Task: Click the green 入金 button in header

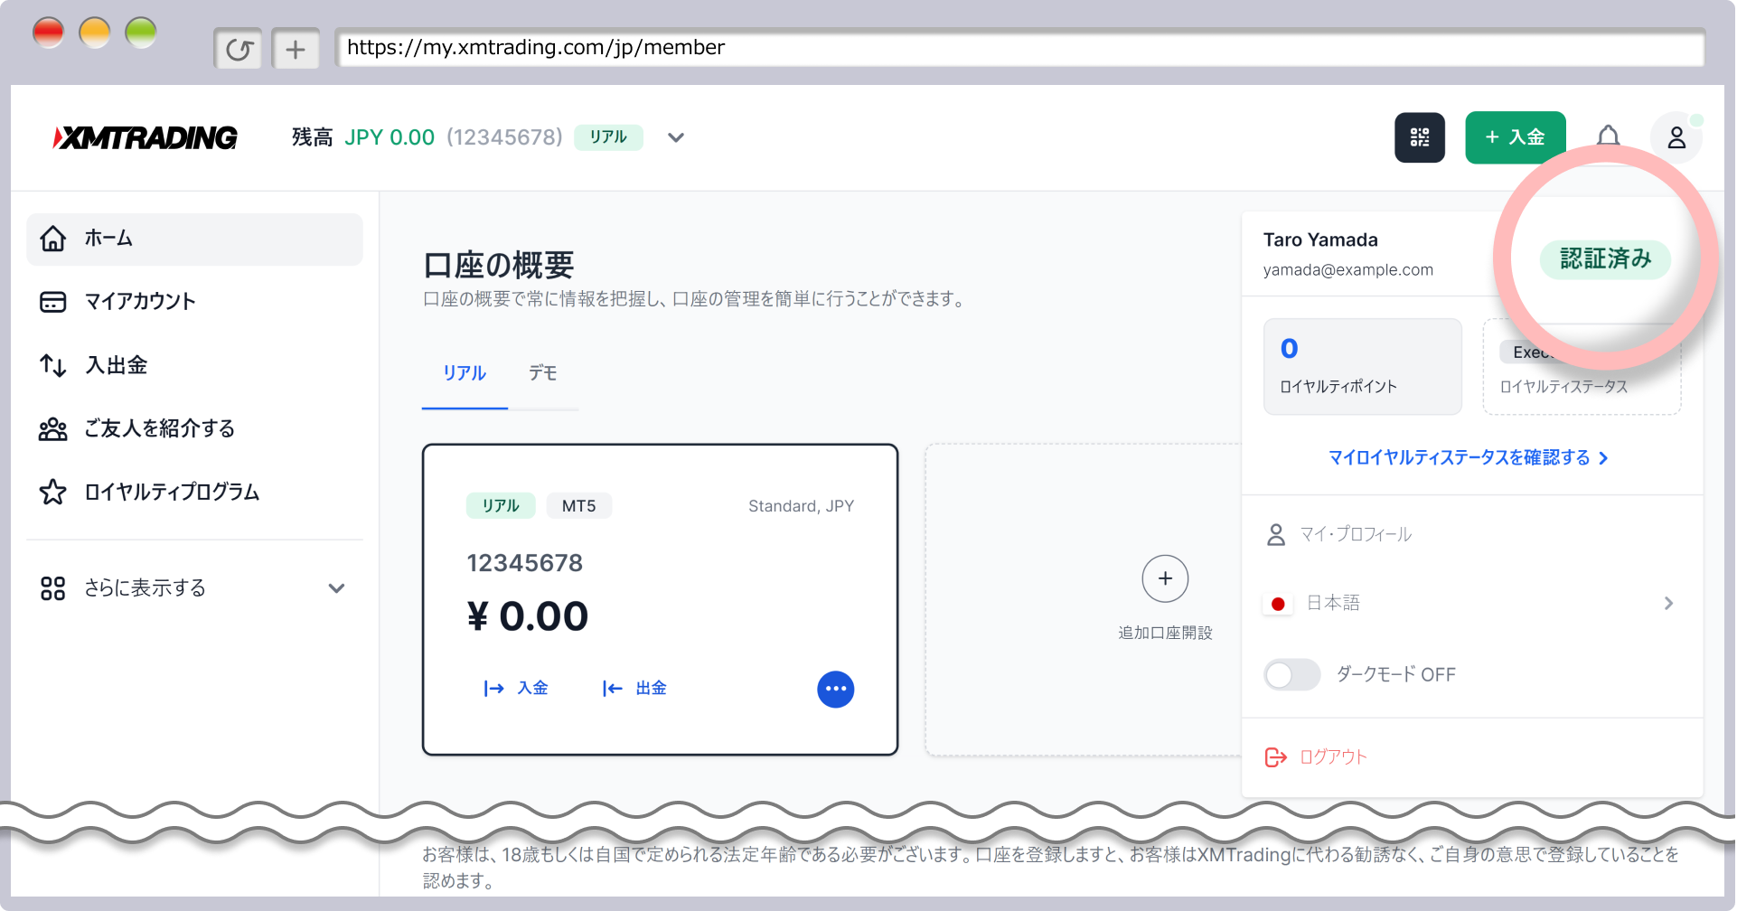Action: click(x=1515, y=137)
